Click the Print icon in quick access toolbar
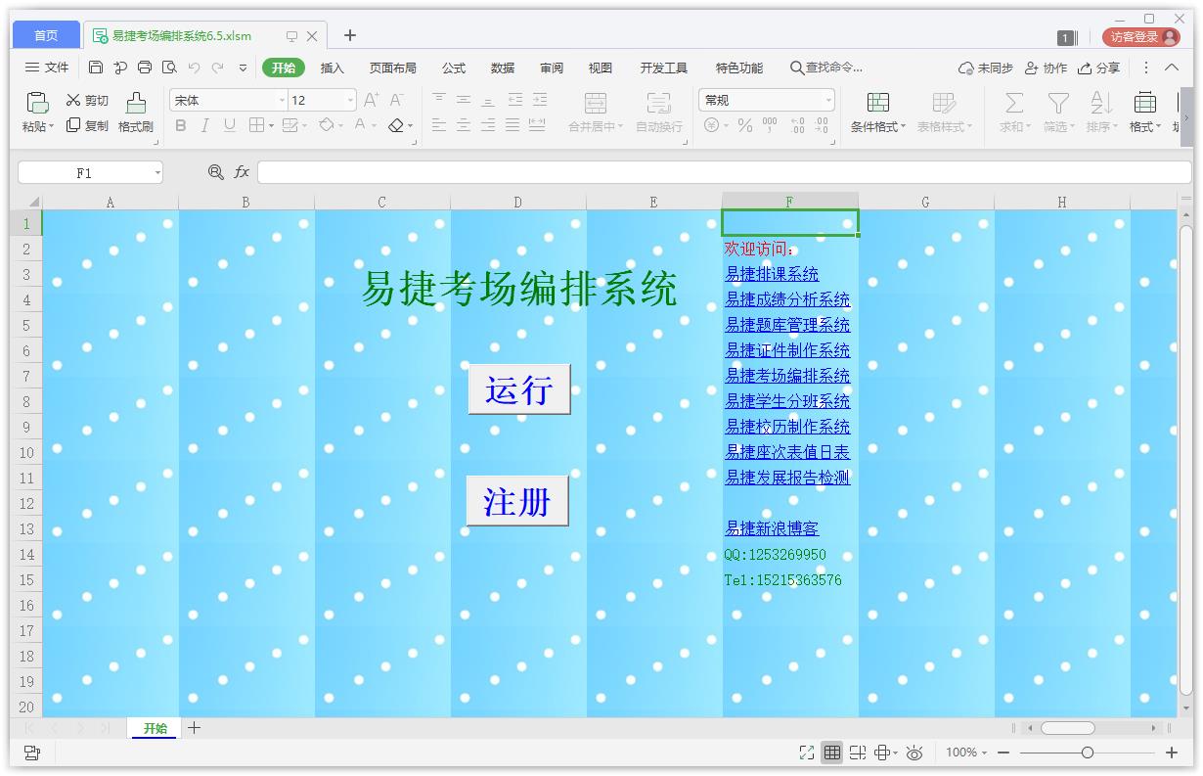Image resolution: width=1203 pixels, height=776 pixels. coord(145,68)
